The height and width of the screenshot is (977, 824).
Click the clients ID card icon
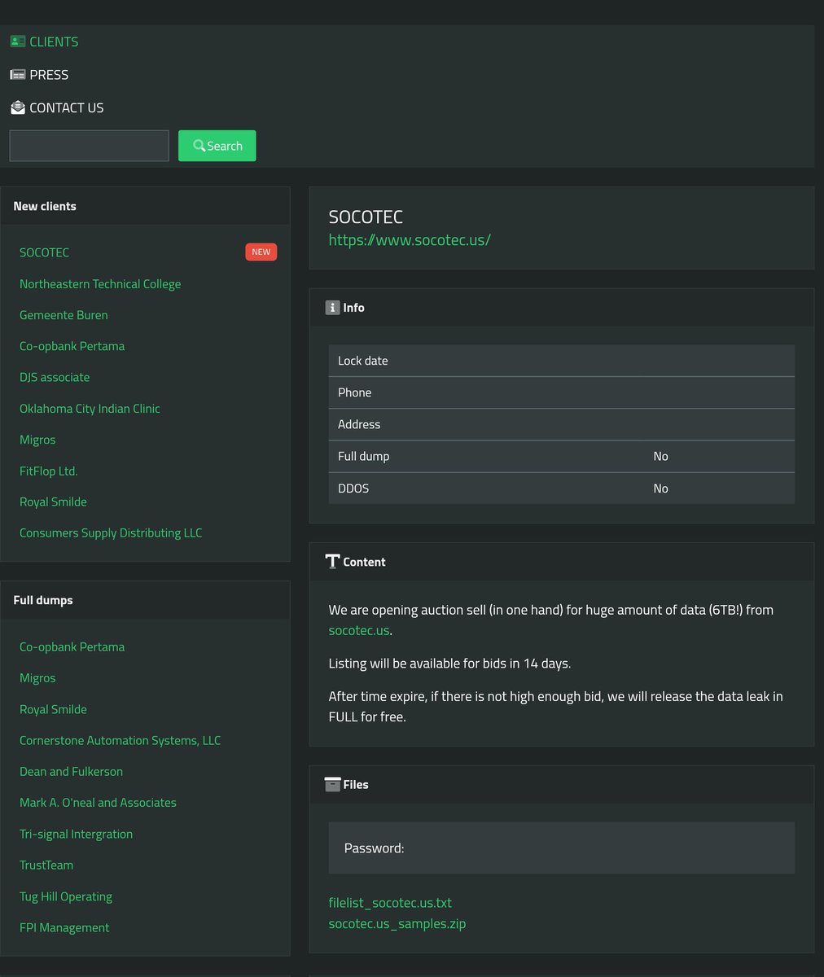point(18,41)
